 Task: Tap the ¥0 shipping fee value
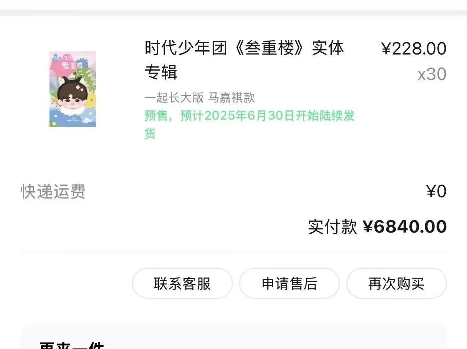pyautogui.click(x=436, y=191)
